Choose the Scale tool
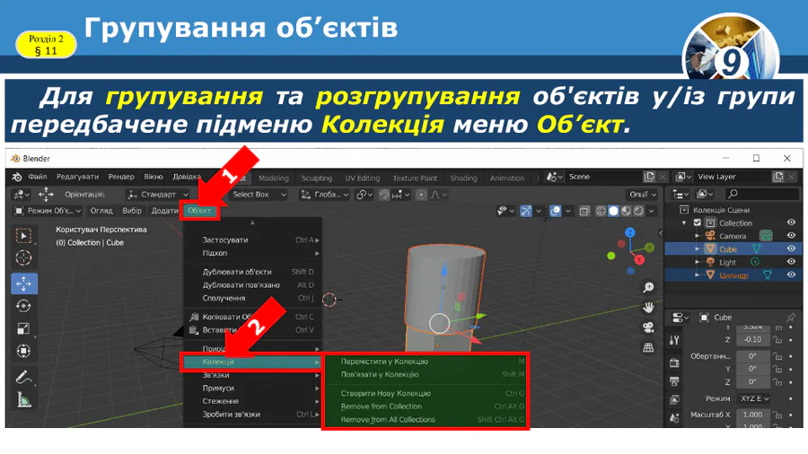Image resolution: width=808 pixels, height=454 pixels. (x=24, y=328)
